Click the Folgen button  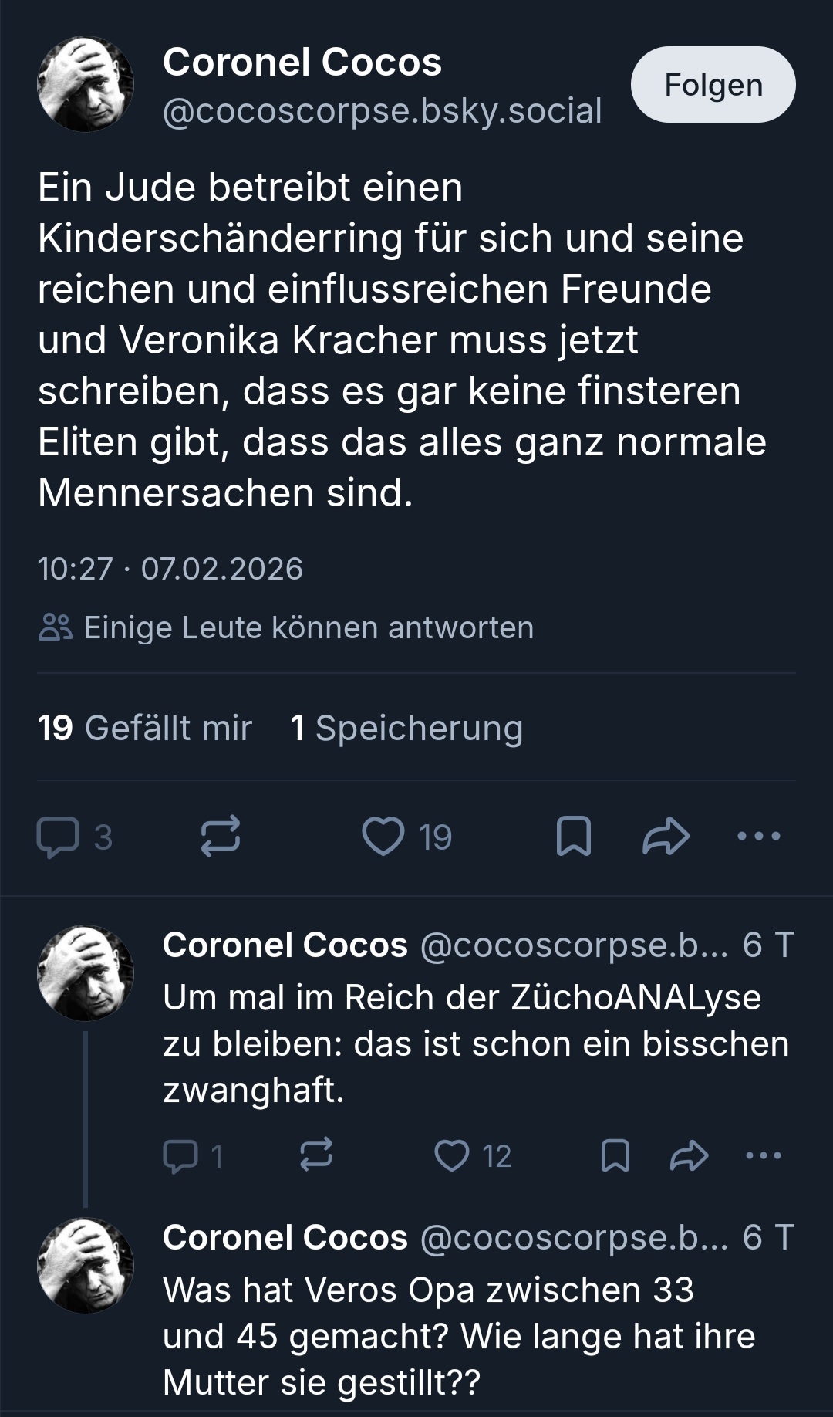[x=713, y=85]
